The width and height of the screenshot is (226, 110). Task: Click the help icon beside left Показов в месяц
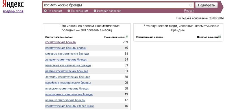point(127,37)
